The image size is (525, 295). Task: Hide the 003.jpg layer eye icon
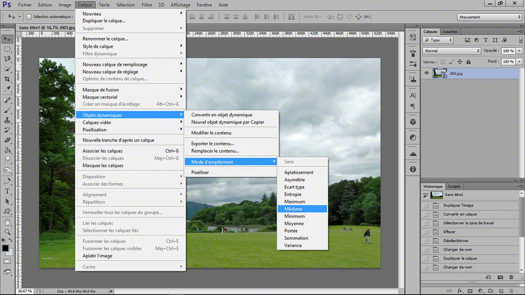[x=427, y=73]
